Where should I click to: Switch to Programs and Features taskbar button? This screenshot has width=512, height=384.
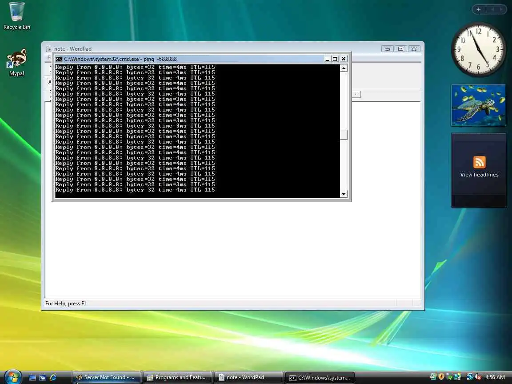178,377
